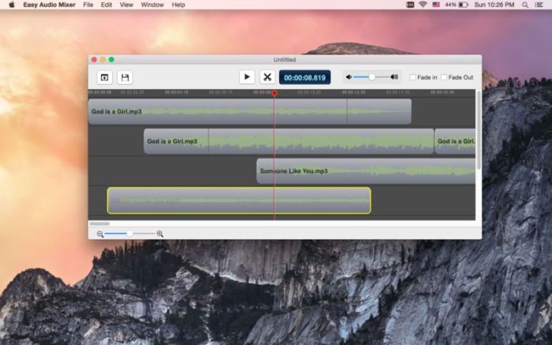552x345 pixels.
Task: Click the US flag input source icon
Action: [x=436, y=5]
